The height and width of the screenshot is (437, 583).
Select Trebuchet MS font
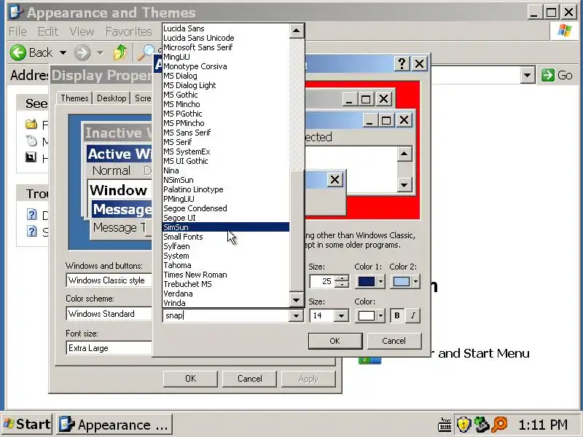(226, 284)
